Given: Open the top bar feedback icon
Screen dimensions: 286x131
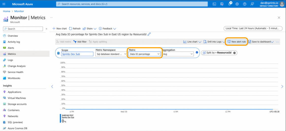Looking at the screenshot, I should point(252,4).
